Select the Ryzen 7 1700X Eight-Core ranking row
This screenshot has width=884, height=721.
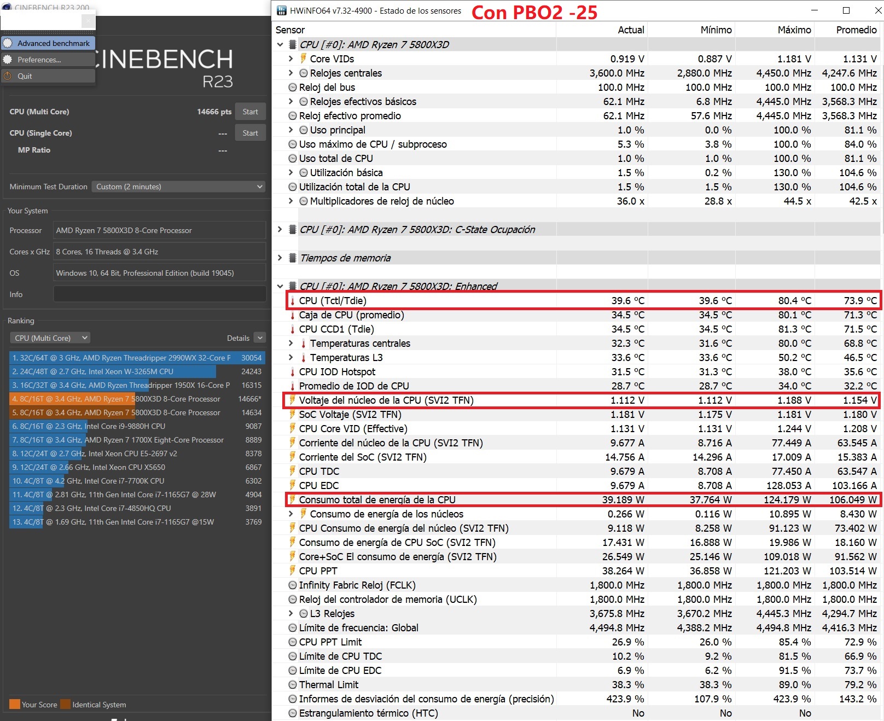pos(137,440)
